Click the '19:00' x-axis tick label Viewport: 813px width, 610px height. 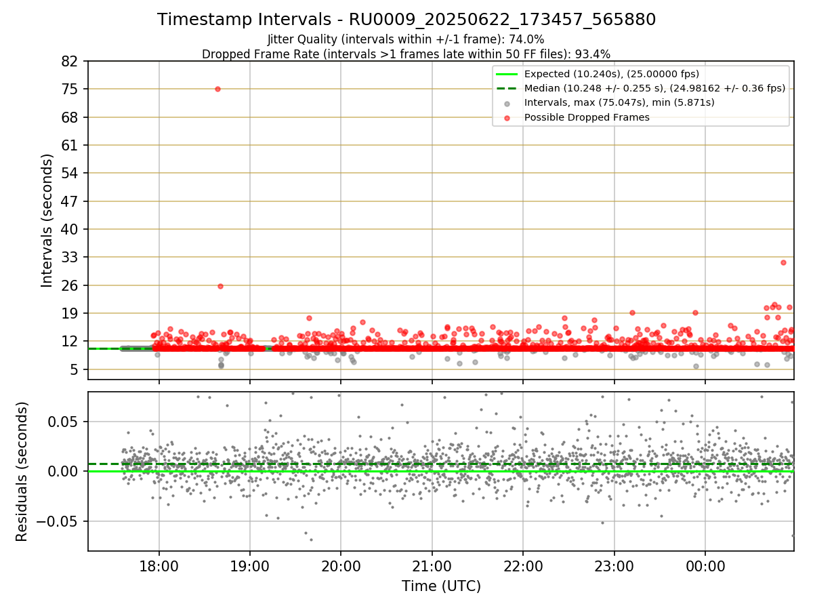point(250,565)
